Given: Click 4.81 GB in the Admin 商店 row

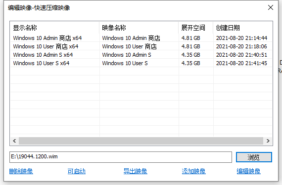Looking at the screenshot, I should pyautogui.click(x=191, y=38).
